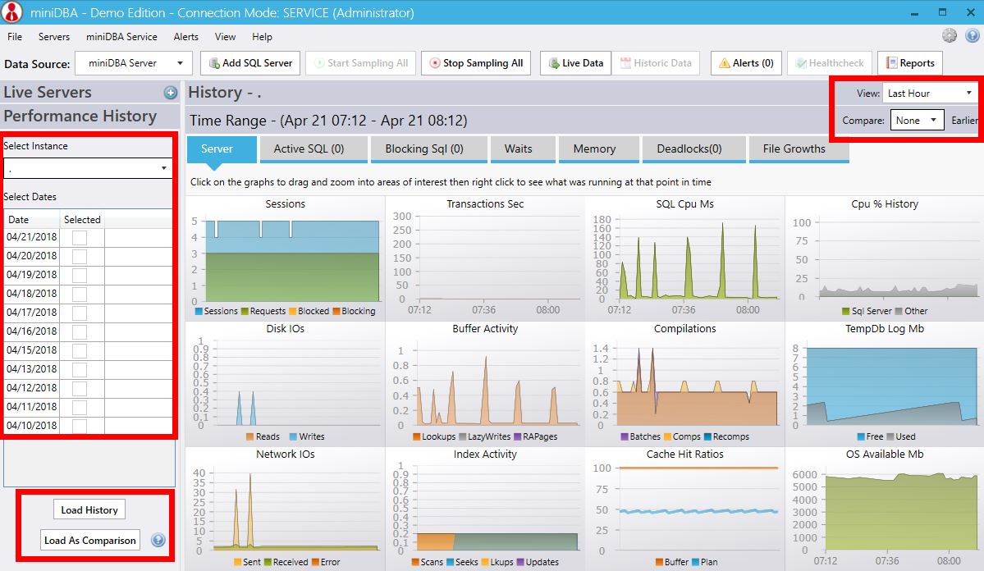
Task: Click the Reports document icon
Action: [891, 63]
